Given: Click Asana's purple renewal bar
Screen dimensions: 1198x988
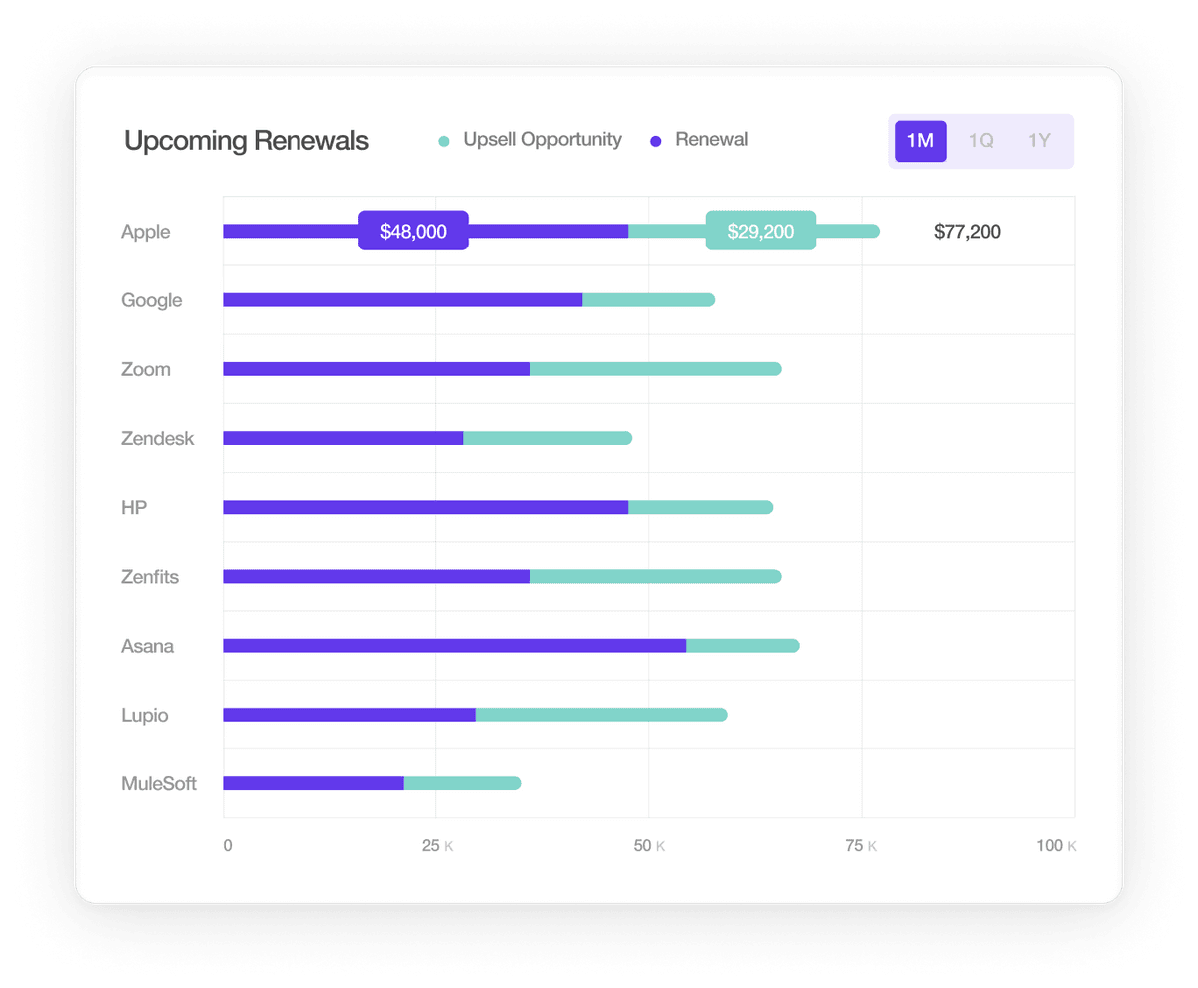Looking at the screenshot, I should (454, 646).
